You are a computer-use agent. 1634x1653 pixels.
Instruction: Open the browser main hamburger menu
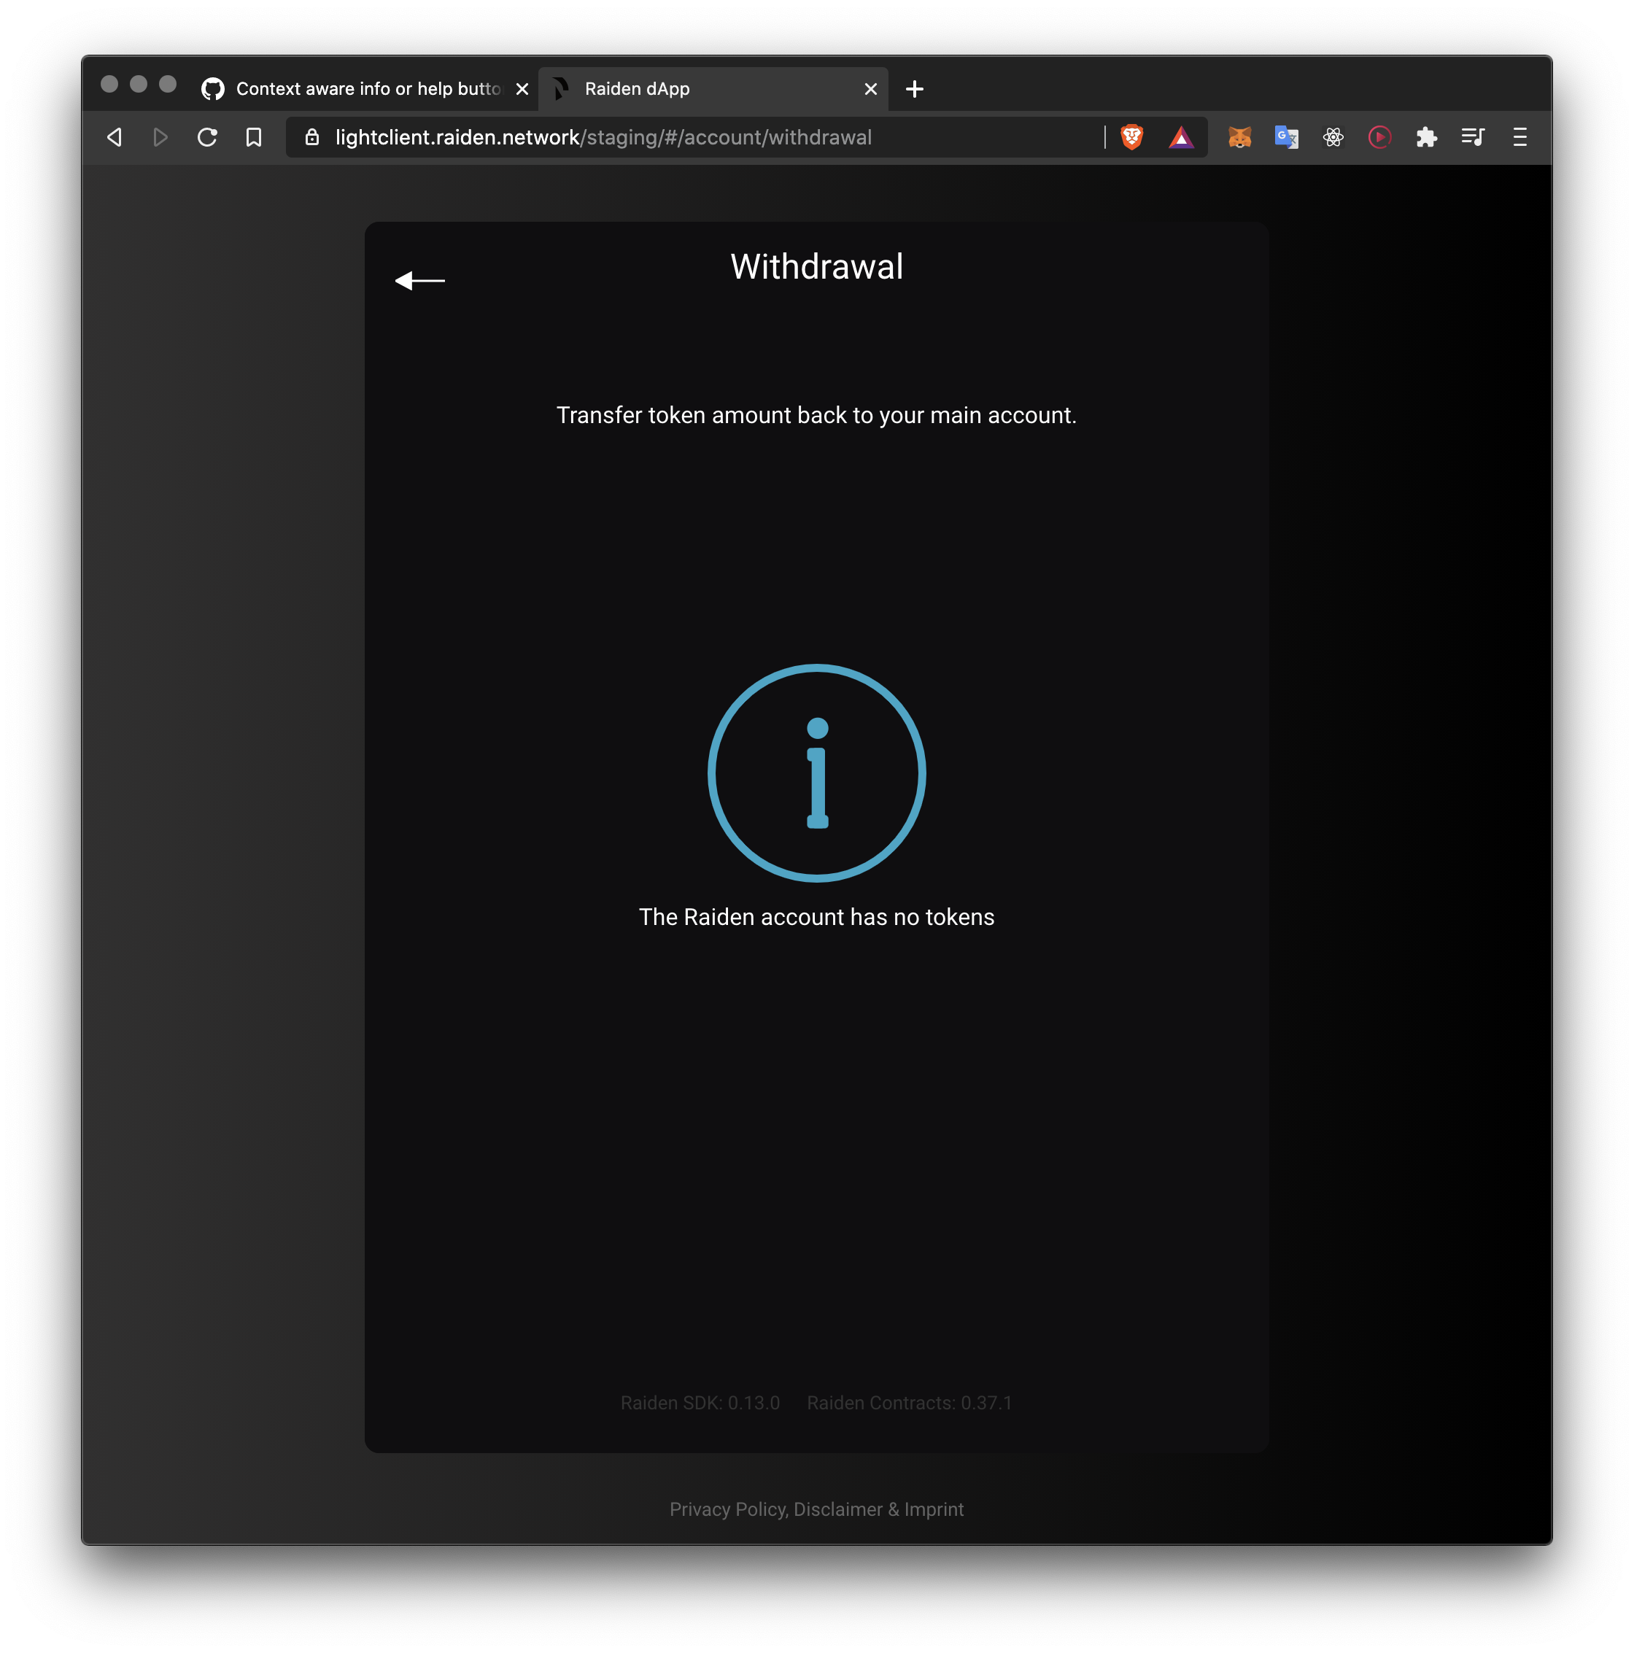1519,137
